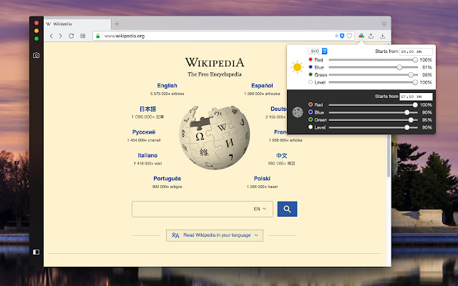458x286 pixels.
Task: Expand Read Wikipedia in your language
Action: point(215,235)
